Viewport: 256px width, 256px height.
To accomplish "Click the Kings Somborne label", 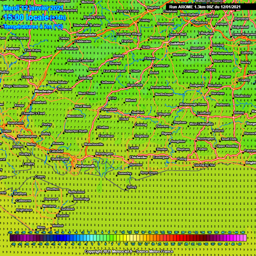I will point(16,86).
